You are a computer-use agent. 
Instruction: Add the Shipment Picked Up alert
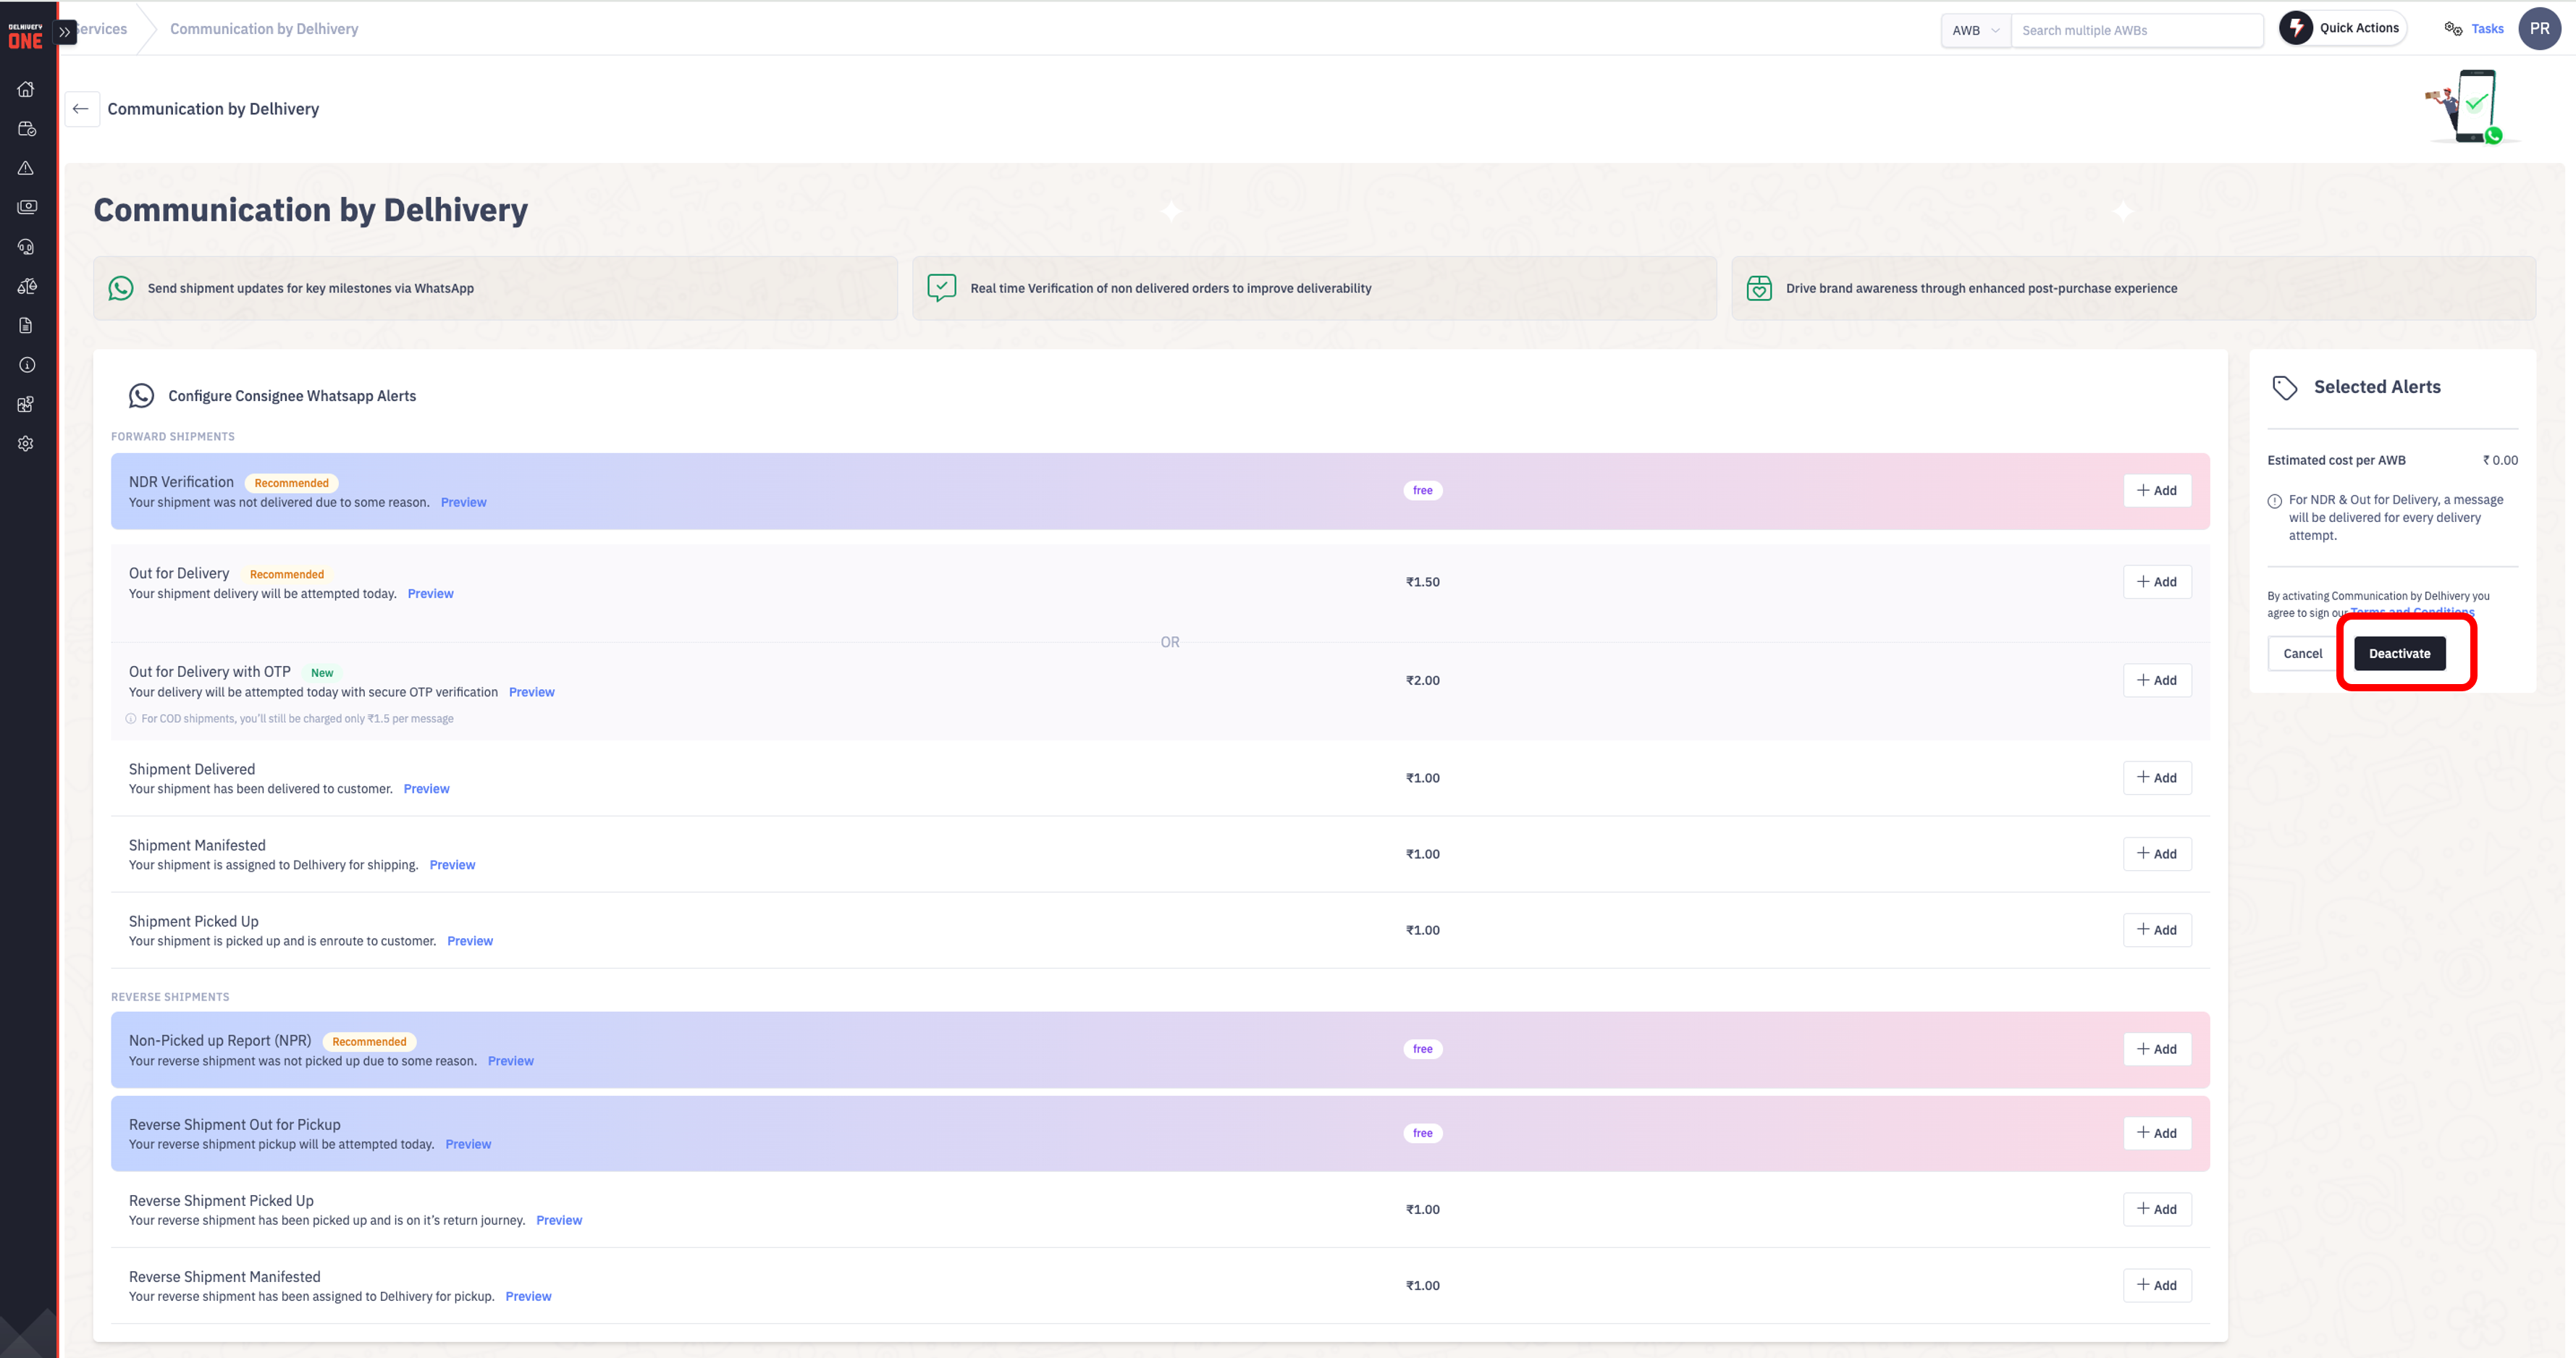(x=2157, y=930)
